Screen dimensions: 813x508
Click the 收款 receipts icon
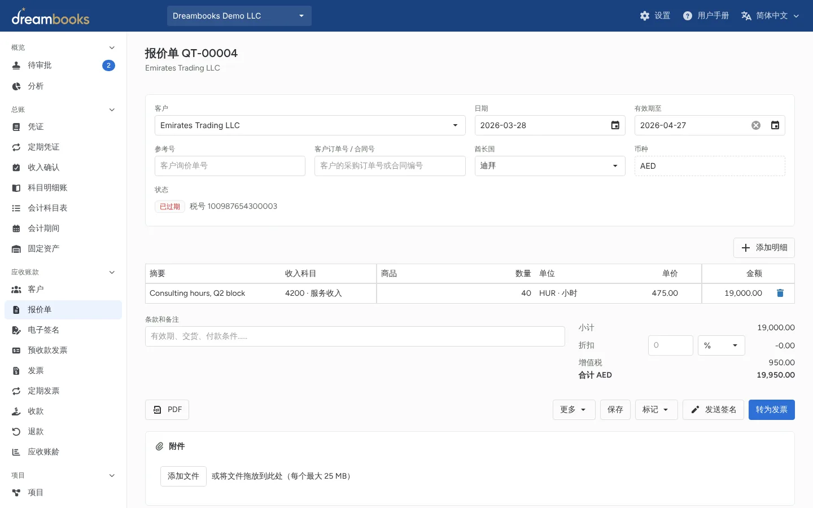pyautogui.click(x=16, y=411)
